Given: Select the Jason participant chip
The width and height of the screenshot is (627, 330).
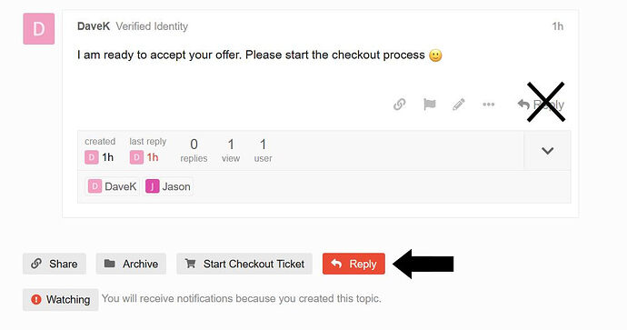Looking at the screenshot, I should (168, 186).
